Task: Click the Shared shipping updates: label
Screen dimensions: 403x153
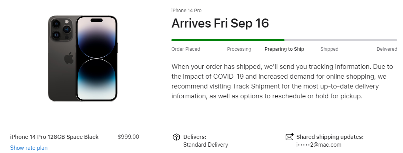Action: tap(330, 137)
